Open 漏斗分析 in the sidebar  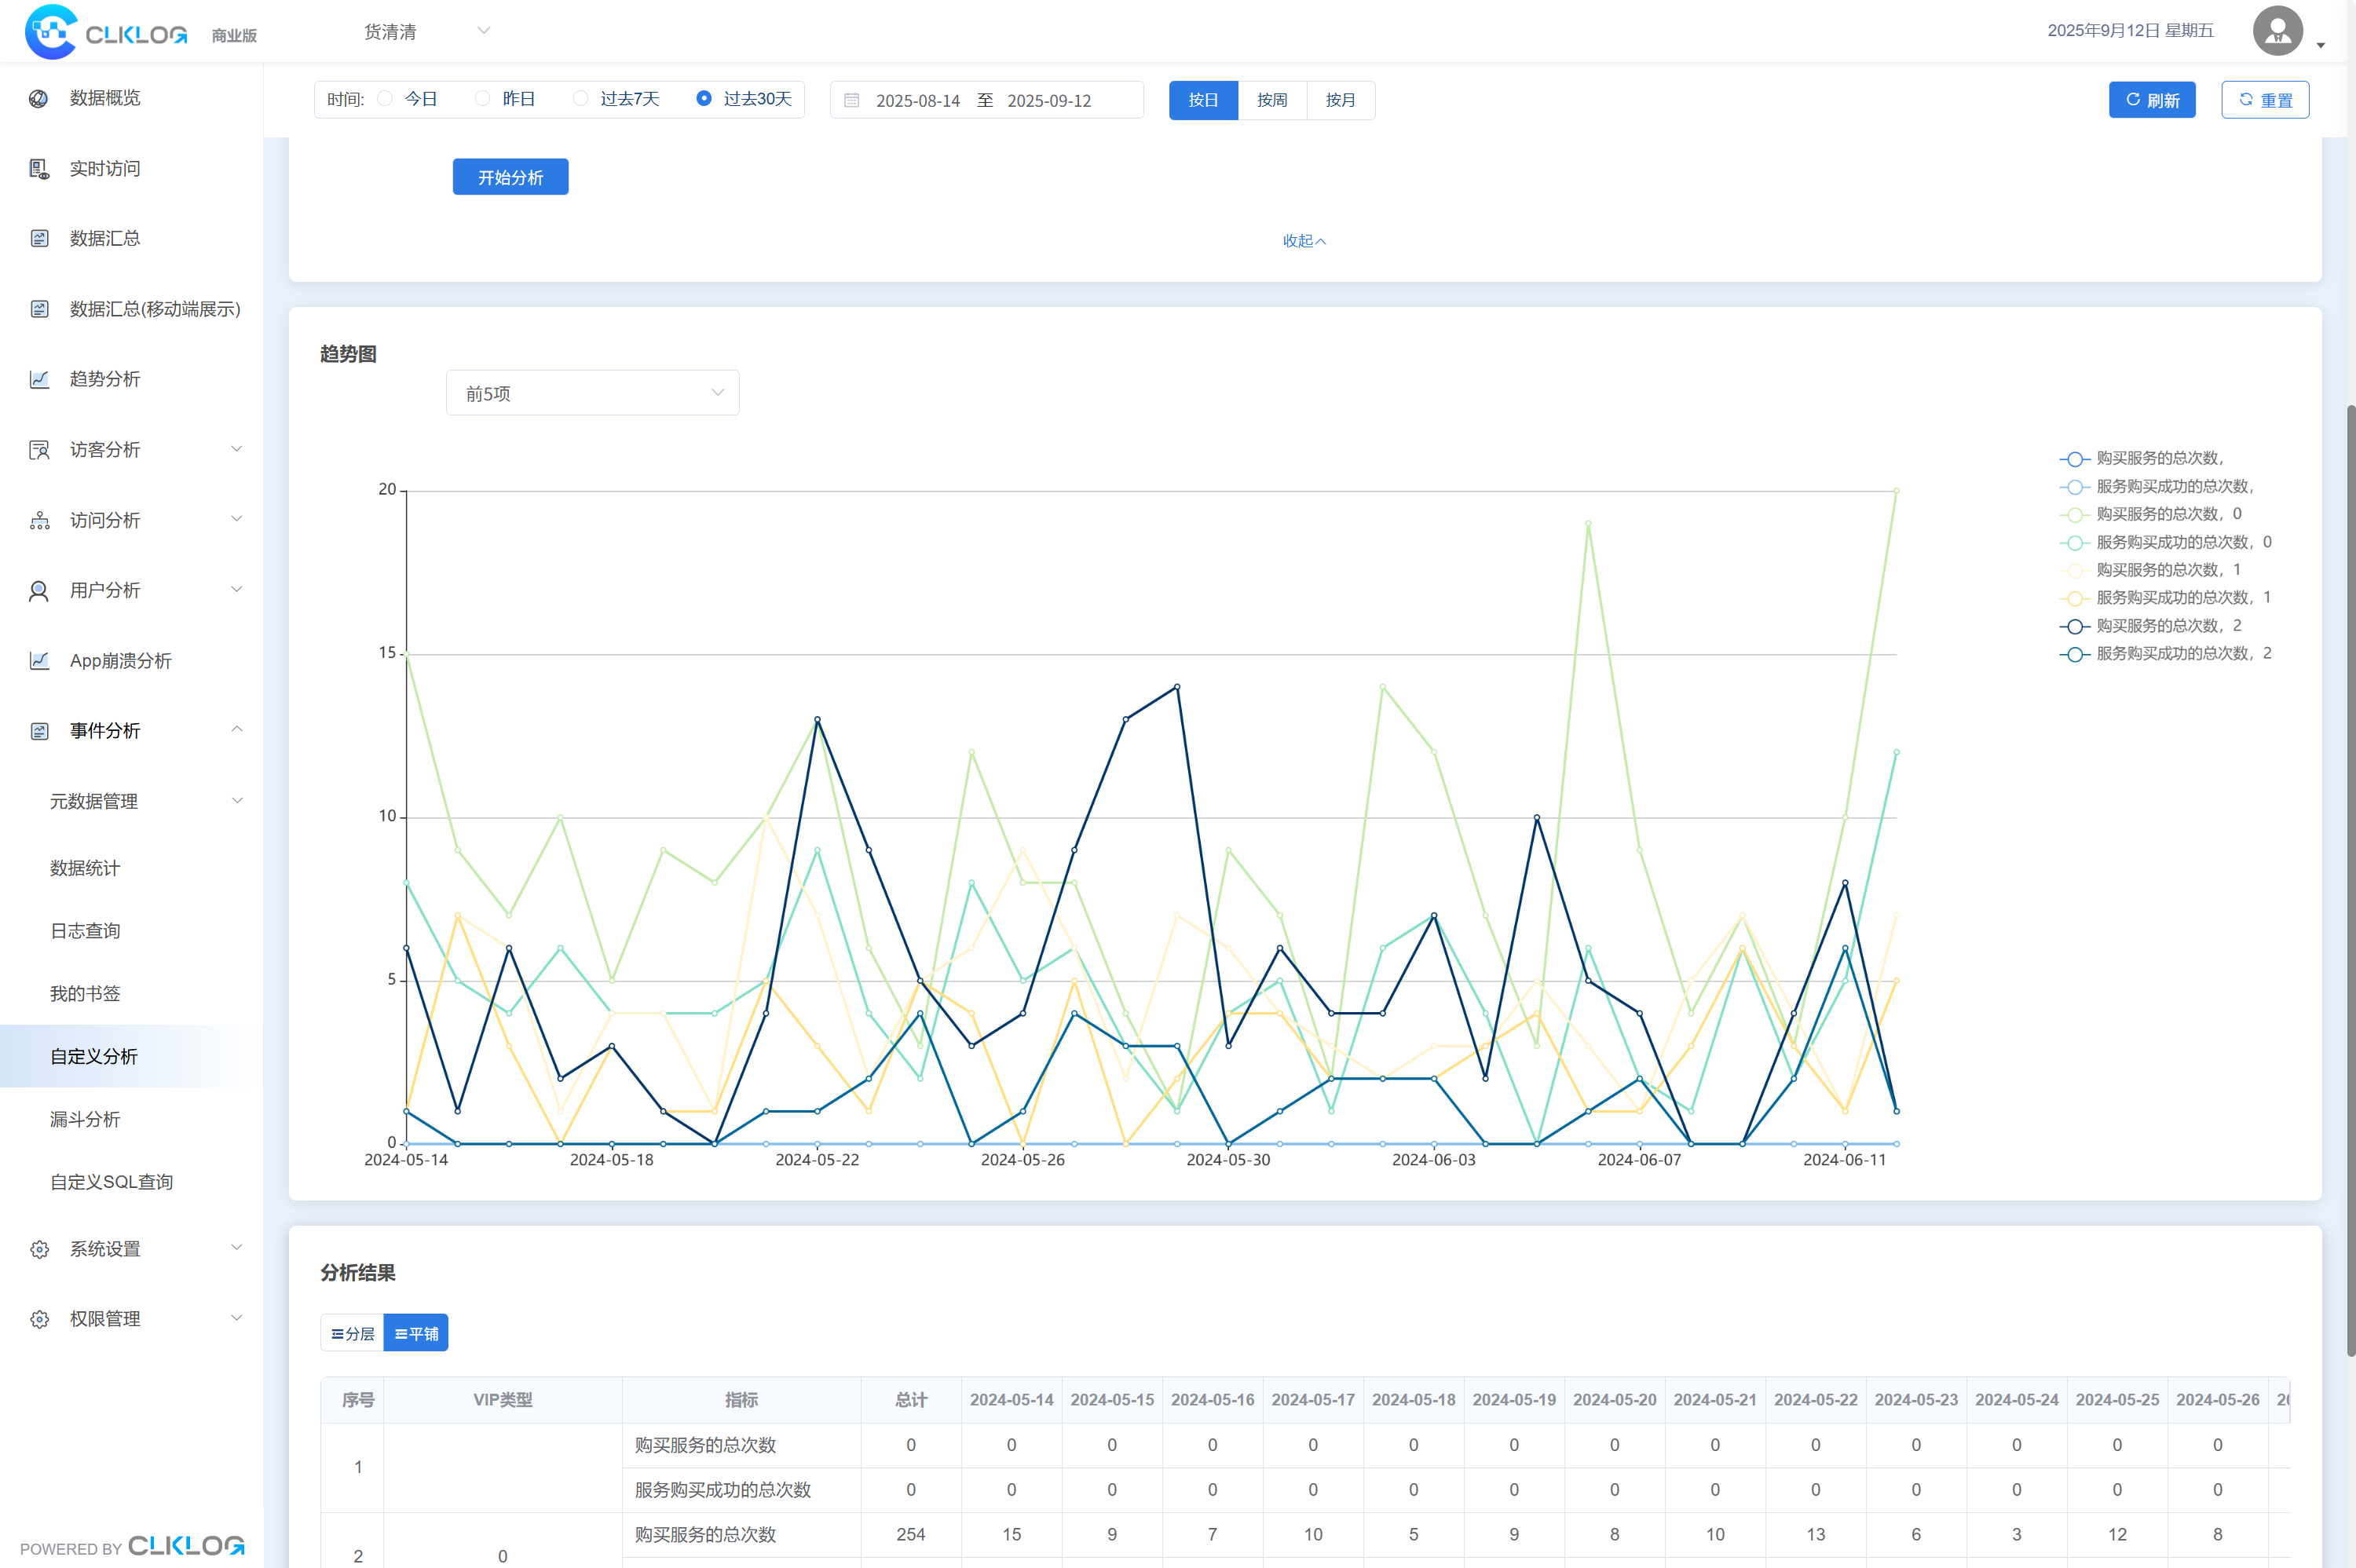tap(85, 1119)
